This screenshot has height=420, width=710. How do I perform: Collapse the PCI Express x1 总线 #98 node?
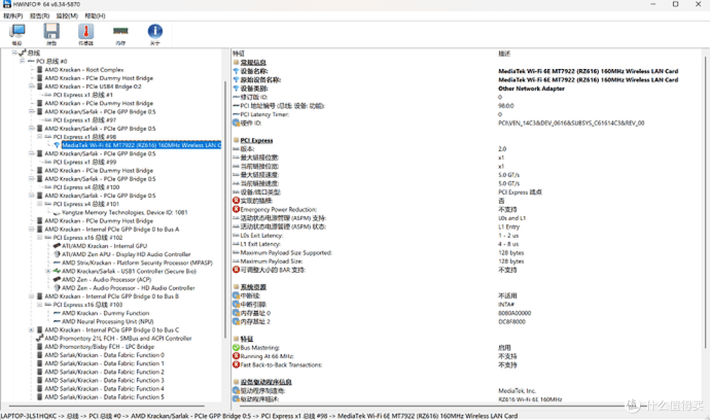click(40, 137)
